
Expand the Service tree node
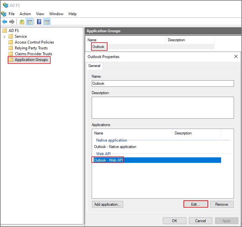point(4,37)
